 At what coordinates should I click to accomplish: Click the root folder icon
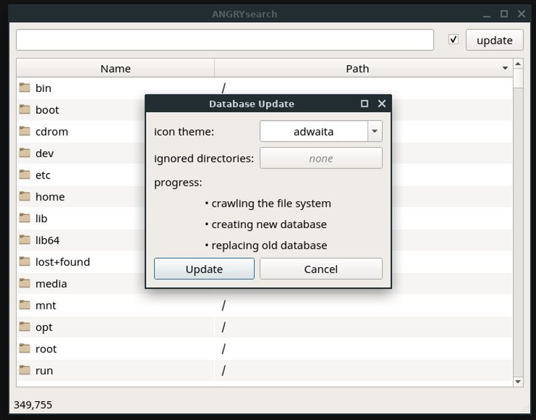25,348
